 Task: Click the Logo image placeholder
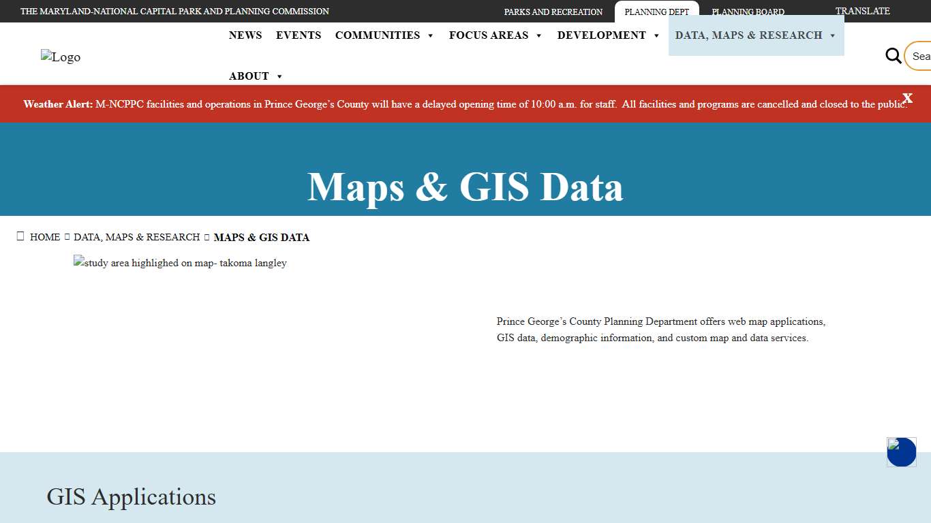point(60,57)
